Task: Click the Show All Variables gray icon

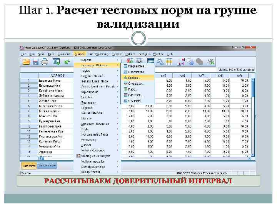Action: [199, 62]
